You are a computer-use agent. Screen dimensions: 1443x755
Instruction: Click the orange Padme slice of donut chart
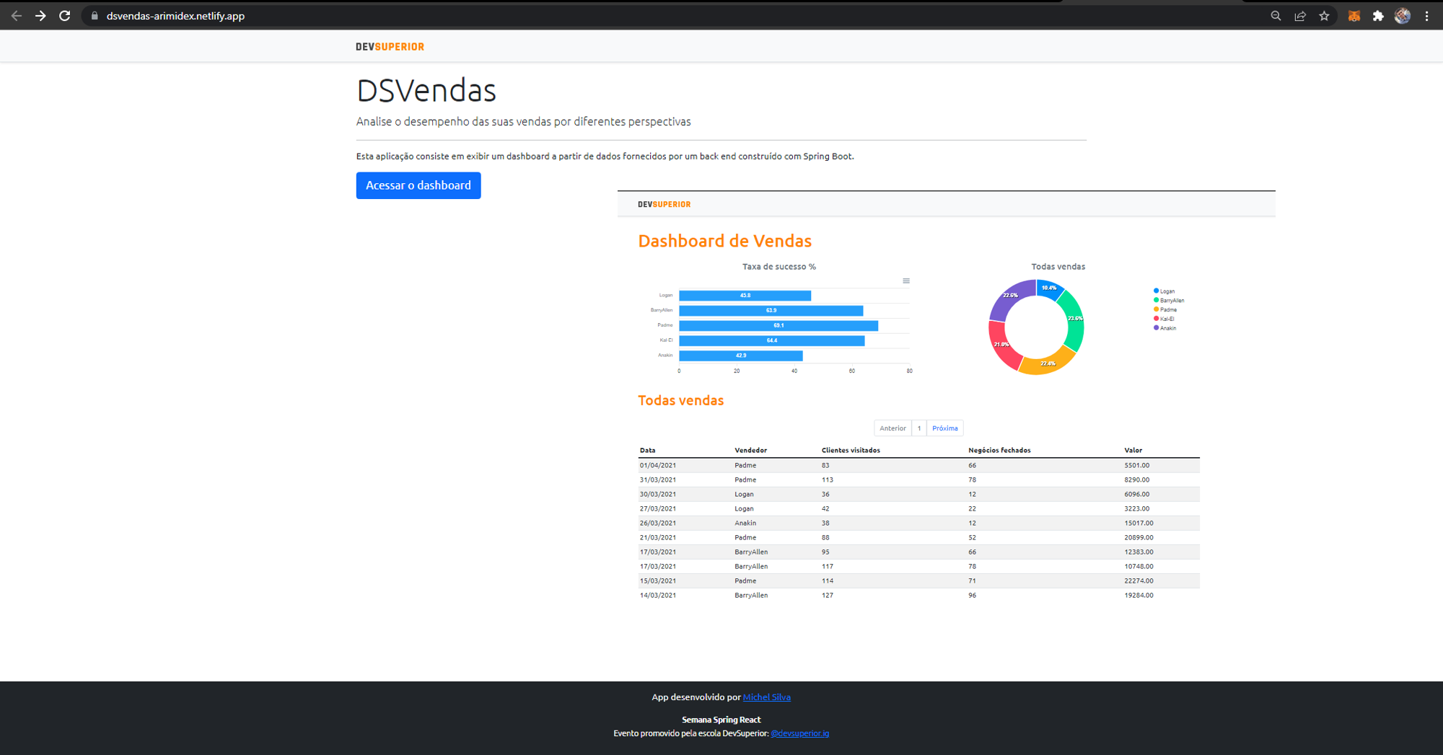tap(1045, 365)
